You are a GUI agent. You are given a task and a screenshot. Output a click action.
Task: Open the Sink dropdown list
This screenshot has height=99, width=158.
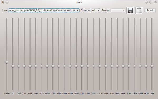[x=44, y=10]
